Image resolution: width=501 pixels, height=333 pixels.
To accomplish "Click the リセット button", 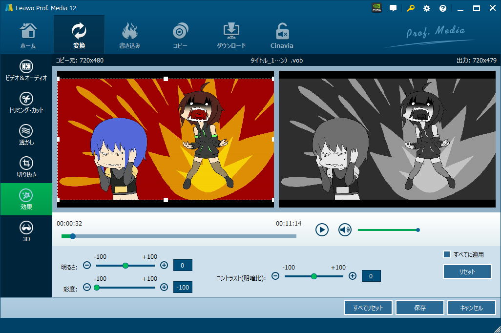I will pos(467,271).
